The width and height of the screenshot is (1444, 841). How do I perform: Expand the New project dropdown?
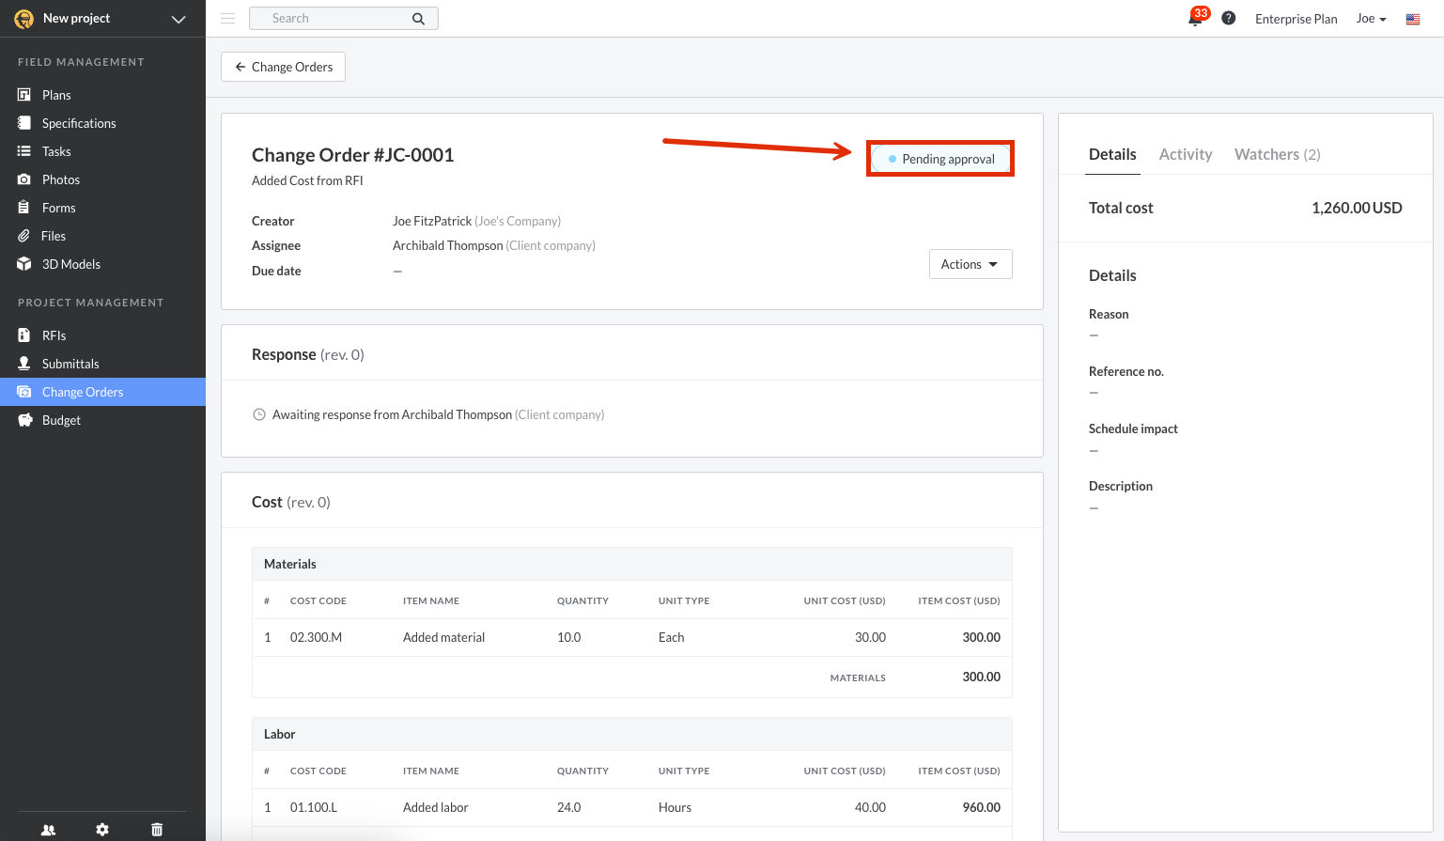pos(178,19)
